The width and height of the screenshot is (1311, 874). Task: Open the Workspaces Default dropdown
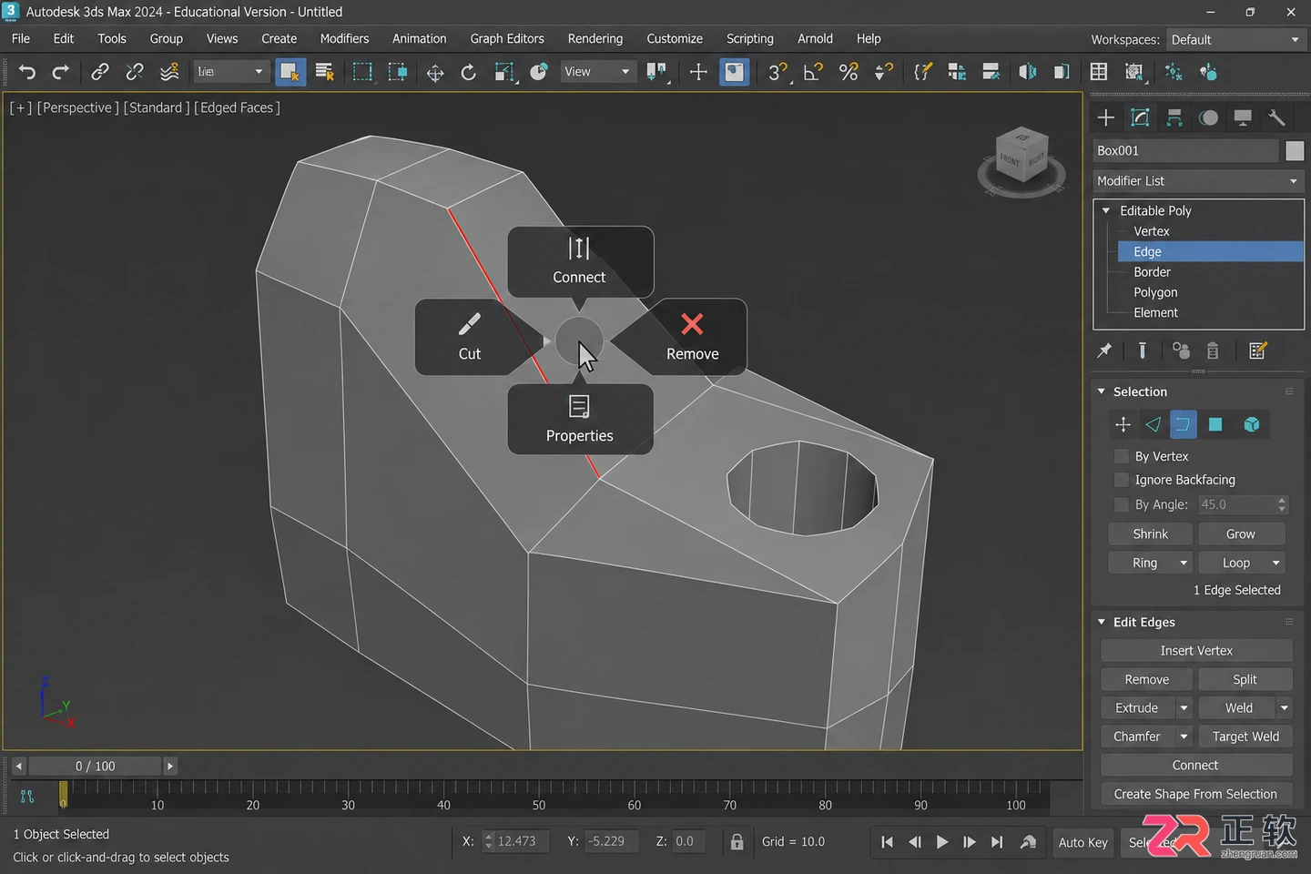point(1235,40)
